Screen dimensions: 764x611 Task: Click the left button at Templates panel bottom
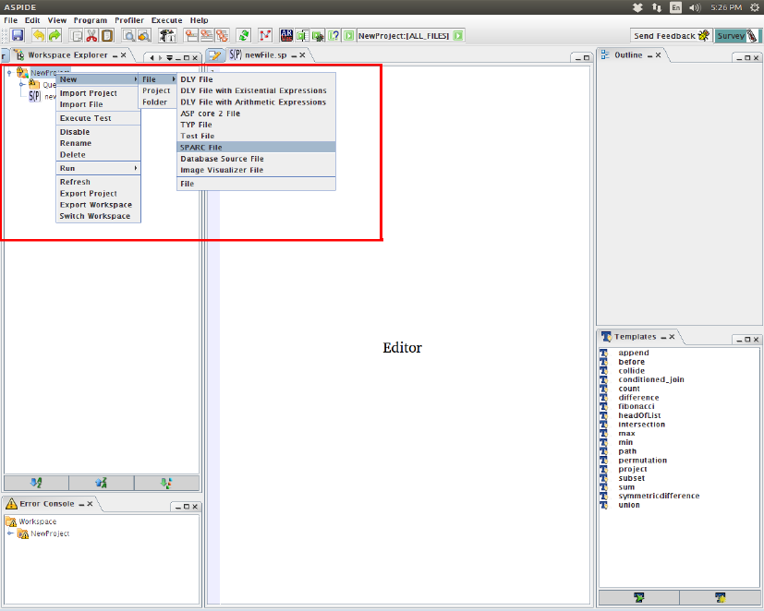638,597
